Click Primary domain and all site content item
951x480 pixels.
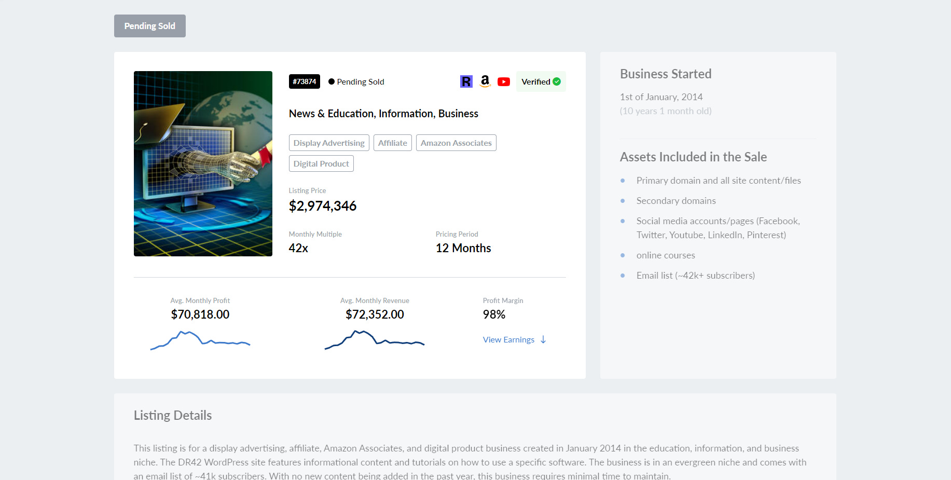(x=719, y=181)
